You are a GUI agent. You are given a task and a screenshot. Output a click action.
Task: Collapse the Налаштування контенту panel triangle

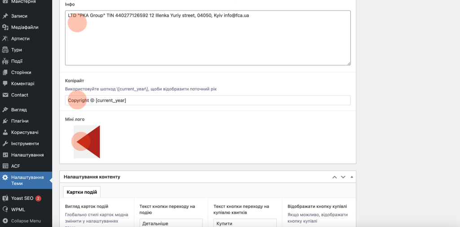[x=352, y=177]
